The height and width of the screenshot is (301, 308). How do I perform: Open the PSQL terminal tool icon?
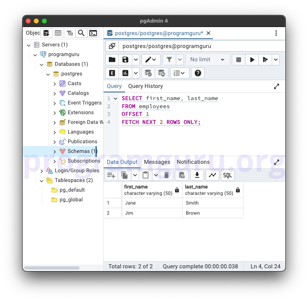pyautogui.click(x=93, y=33)
